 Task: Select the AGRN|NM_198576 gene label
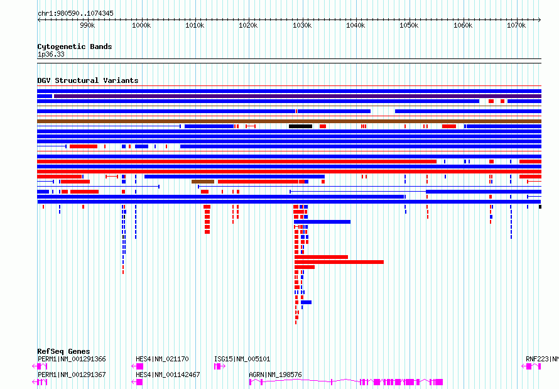pos(275,375)
